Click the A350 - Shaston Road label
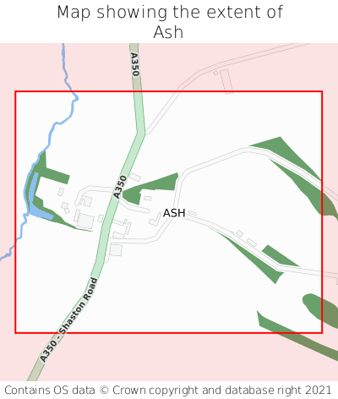Screen dimensions: 338x399 point(68,320)
